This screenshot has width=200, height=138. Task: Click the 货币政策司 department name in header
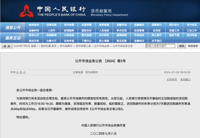(101, 11)
